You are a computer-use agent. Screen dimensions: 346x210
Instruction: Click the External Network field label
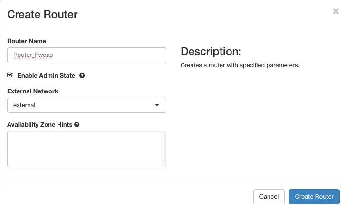[33, 91]
